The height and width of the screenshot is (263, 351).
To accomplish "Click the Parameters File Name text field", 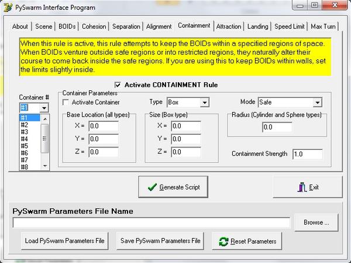I will point(152,223).
